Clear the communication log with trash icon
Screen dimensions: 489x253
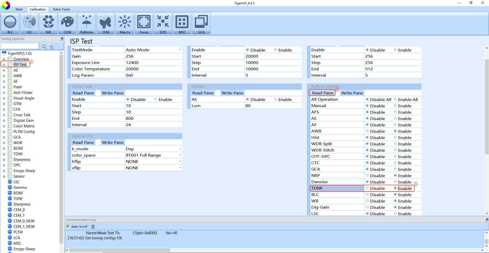click(x=93, y=227)
